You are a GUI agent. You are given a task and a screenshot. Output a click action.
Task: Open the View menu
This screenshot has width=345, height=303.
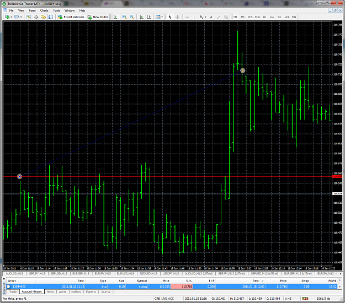21,10
